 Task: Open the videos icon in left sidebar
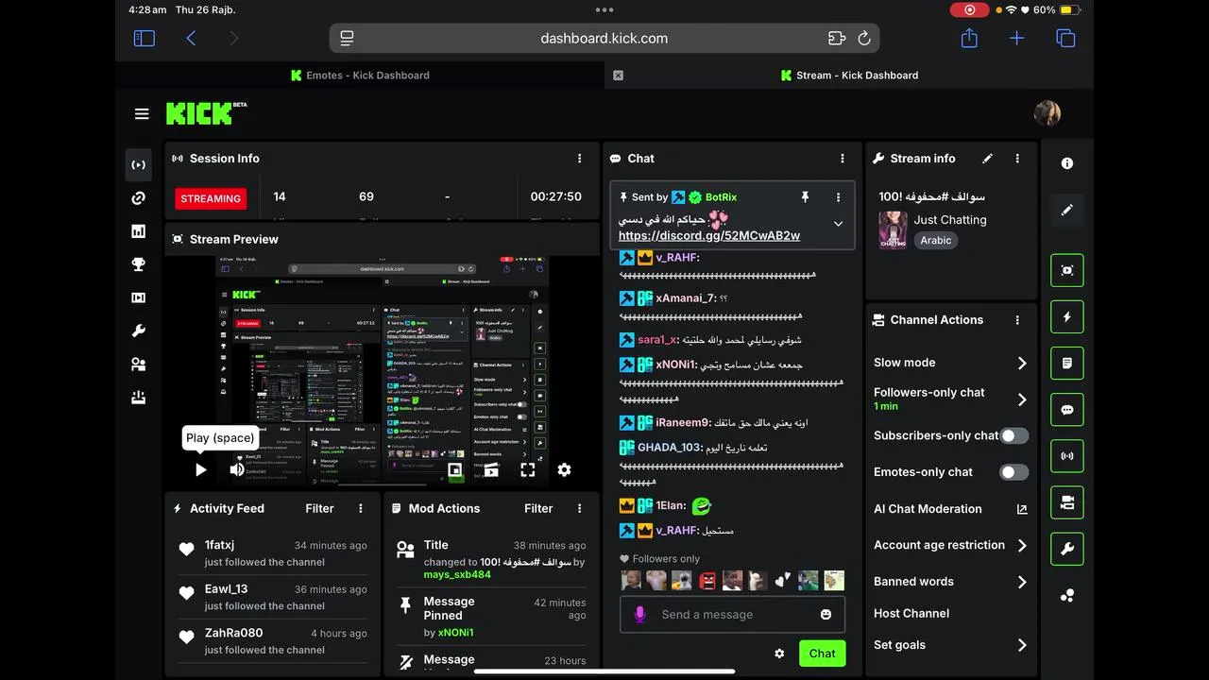(139, 297)
